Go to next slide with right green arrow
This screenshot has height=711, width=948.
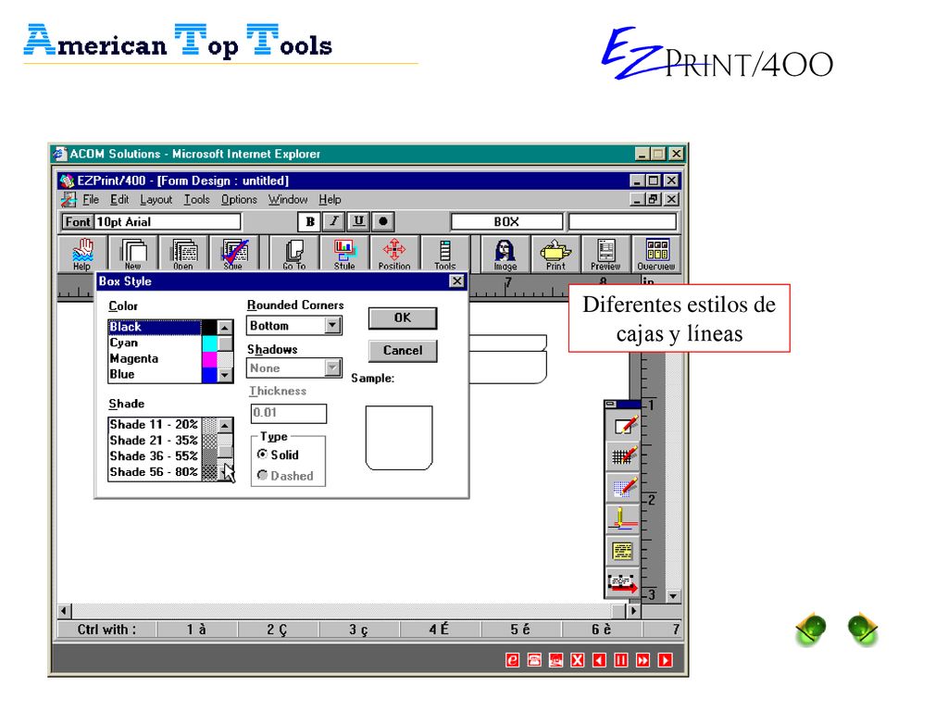coord(863,629)
